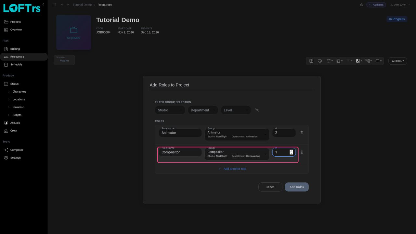Open the Animator group dropdown
The width and height of the screenshot is (416, 234).
click(x=237, y=135)
